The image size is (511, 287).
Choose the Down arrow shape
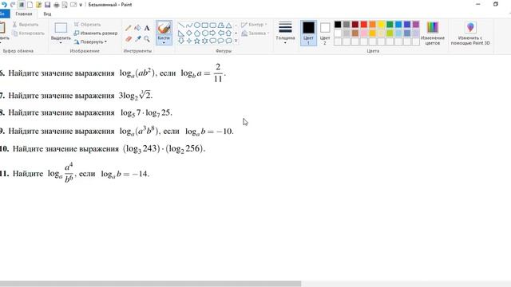click(x=181, y=41)
